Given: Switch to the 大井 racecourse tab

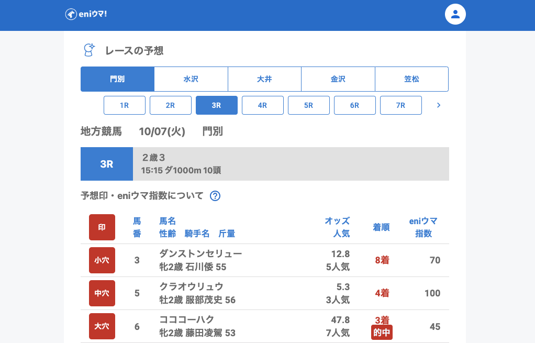Looking at the screenshot, I should [264, 79].
